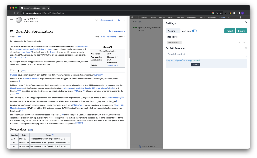Click icon next to Set Path Parameters
Screen dimensions: 257x158
click(x=246, y=48)
